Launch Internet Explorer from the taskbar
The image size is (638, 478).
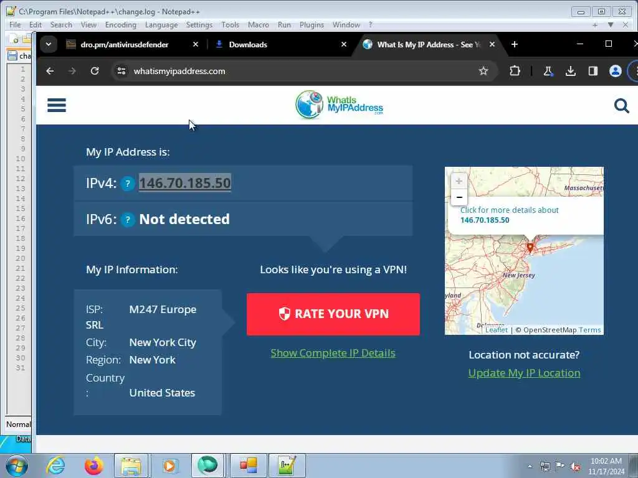(55, 466)
